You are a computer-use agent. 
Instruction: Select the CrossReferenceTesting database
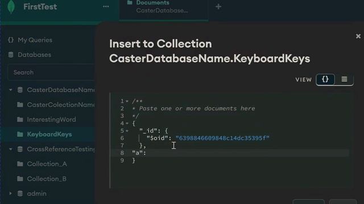coord(61,149)
